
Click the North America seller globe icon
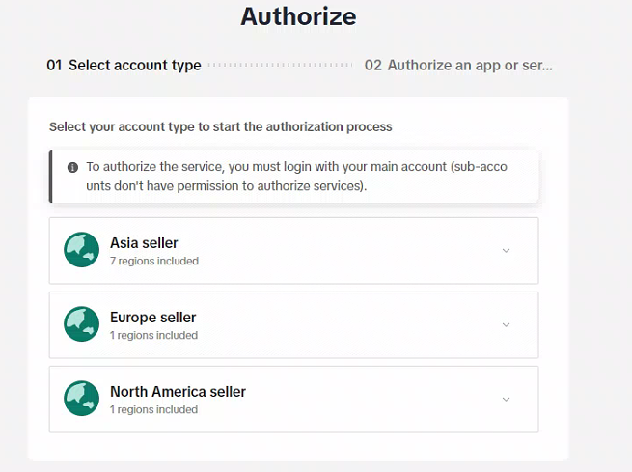click(x=82, y=399)
